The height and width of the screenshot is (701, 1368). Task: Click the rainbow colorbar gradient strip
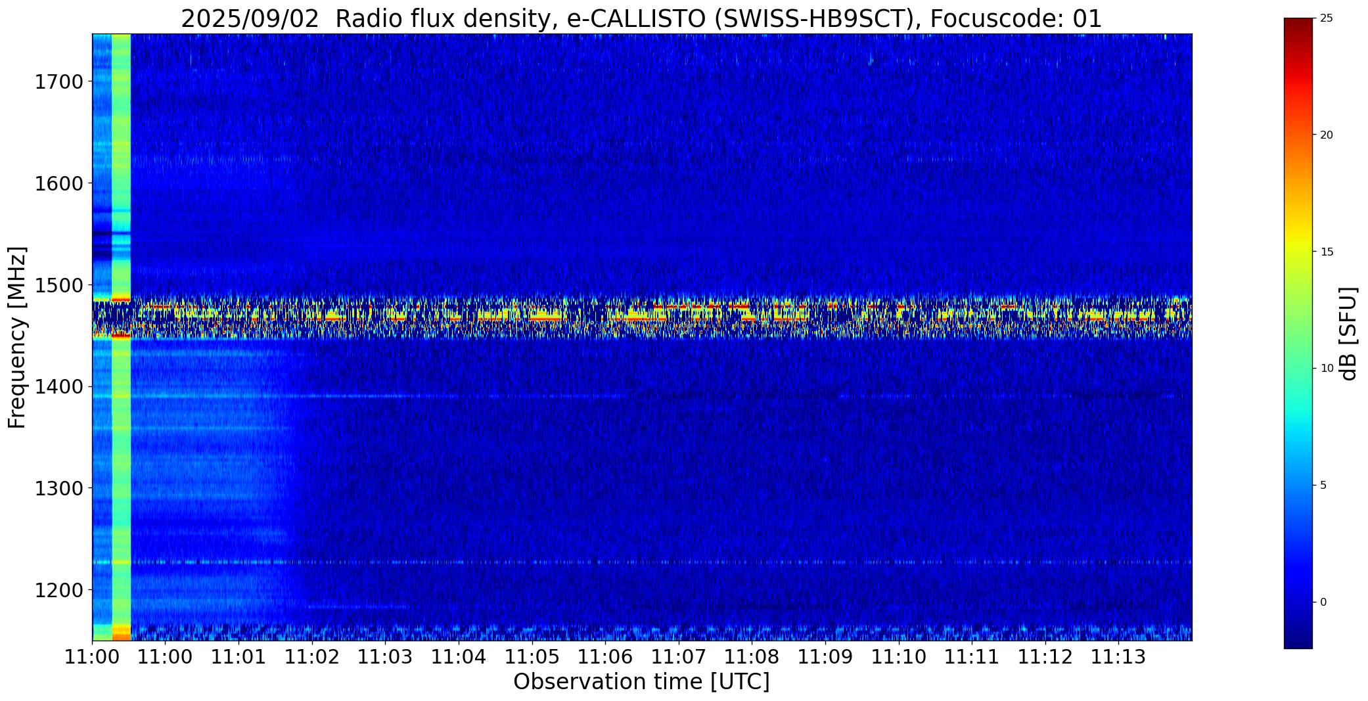point(1298,333)
